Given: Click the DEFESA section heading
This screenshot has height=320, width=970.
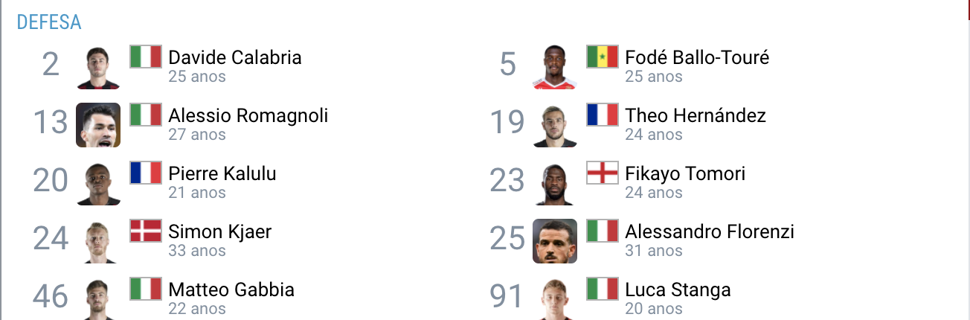Looking at the screenshot, I should [49, 22].
